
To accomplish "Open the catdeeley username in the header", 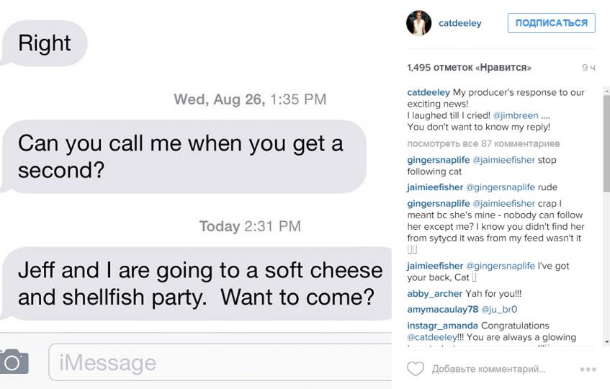I will click(x=459, y=23).
